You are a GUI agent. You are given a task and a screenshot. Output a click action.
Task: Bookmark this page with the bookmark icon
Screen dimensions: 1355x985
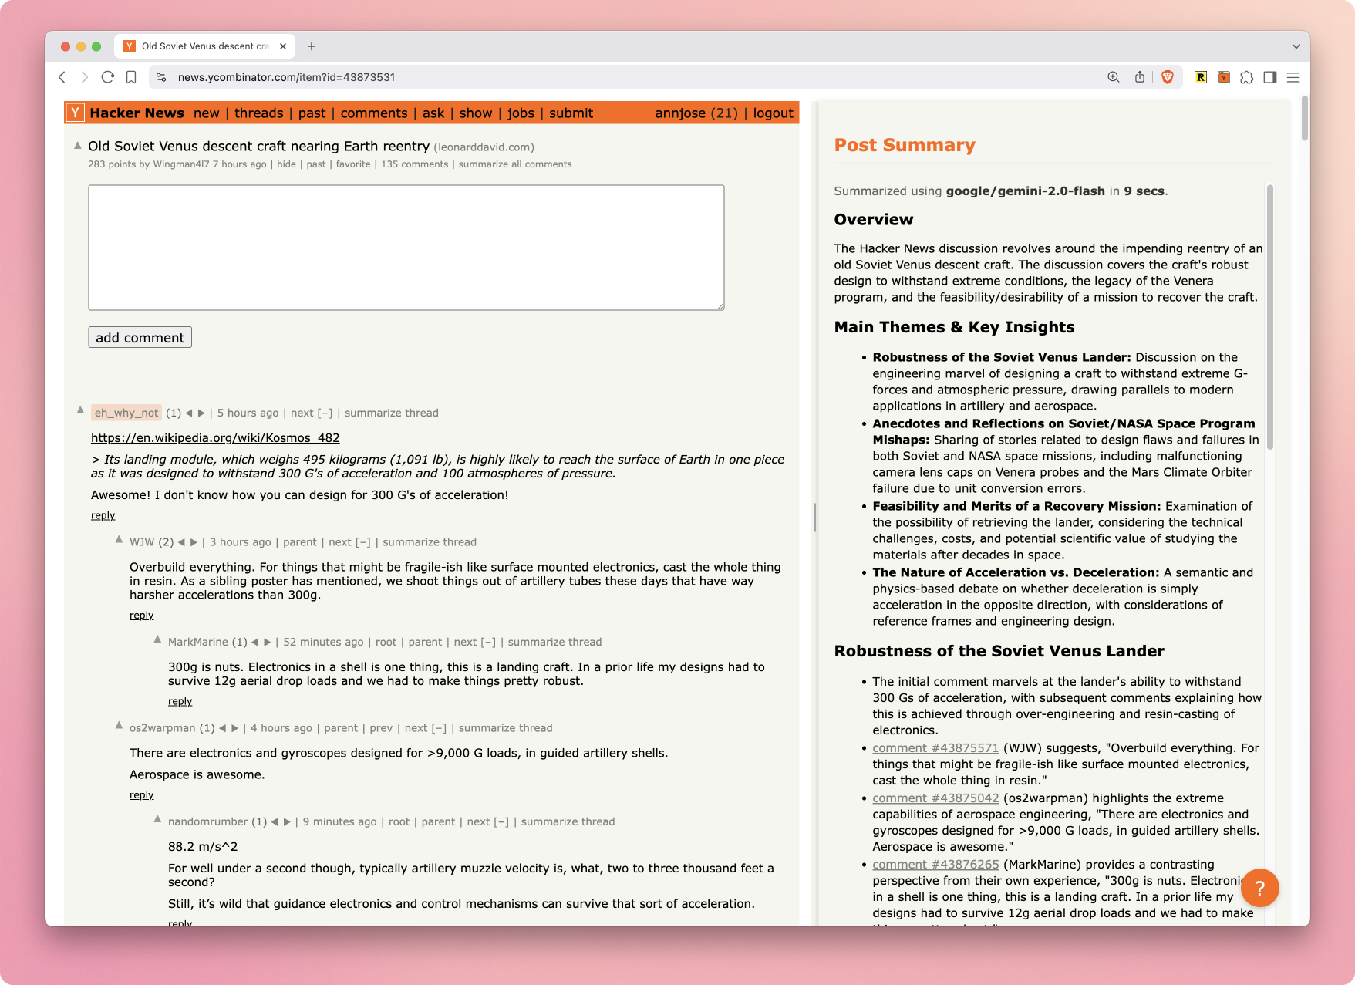coord(131,77)
